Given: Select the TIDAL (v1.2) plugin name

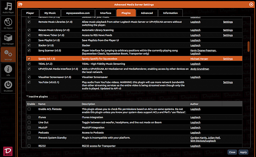Looking at the screenshot, I should coord(46,64).
